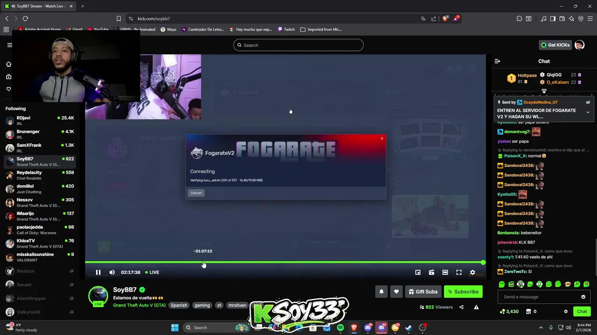Select the Spanish tag
This screenshot has height=335, width=597.
179,305
